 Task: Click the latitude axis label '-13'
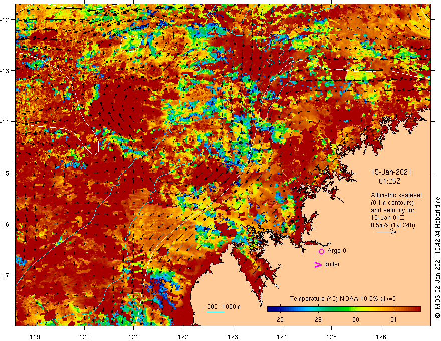tap(6, 71)
